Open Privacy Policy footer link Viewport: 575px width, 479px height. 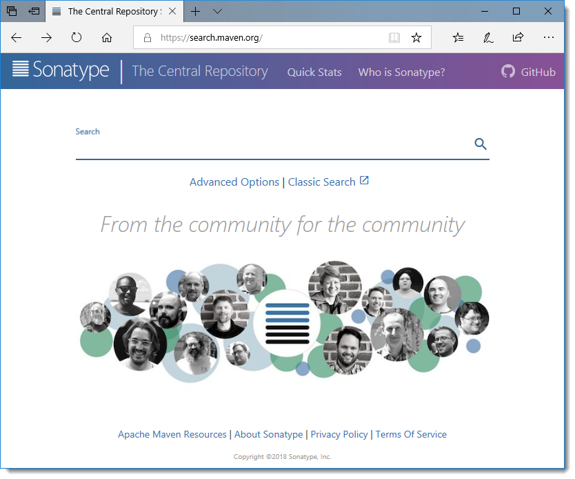pos(339,435)
